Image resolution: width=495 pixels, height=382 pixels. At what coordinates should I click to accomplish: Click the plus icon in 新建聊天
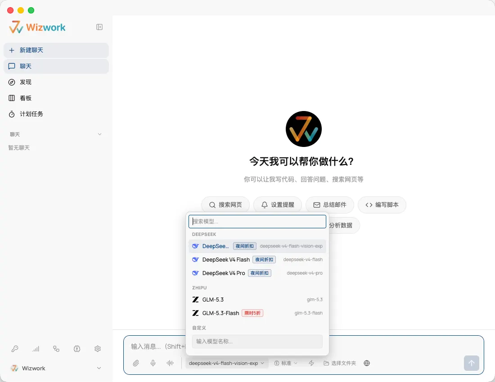(12, 50)
